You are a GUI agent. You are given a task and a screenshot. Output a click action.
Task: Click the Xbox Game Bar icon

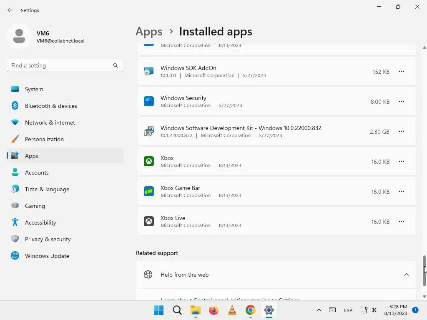pos(149,191)
